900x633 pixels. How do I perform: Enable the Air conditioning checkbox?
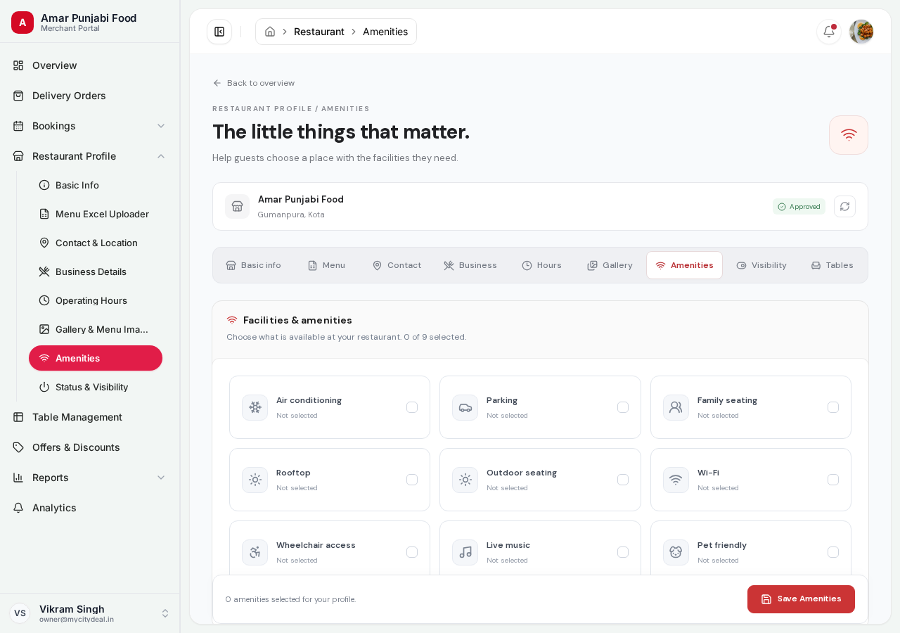(x=412, y=407)
